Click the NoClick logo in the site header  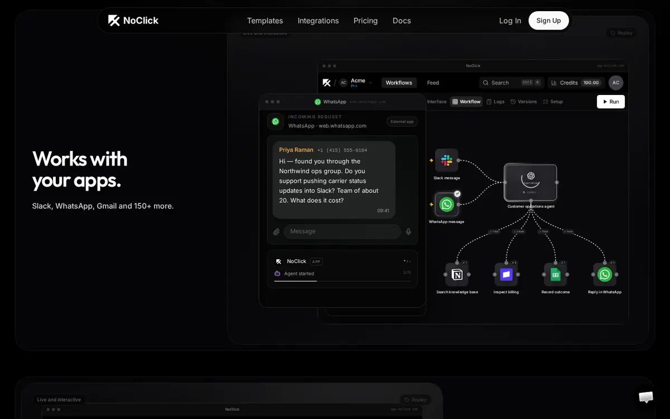coord(133,21)
